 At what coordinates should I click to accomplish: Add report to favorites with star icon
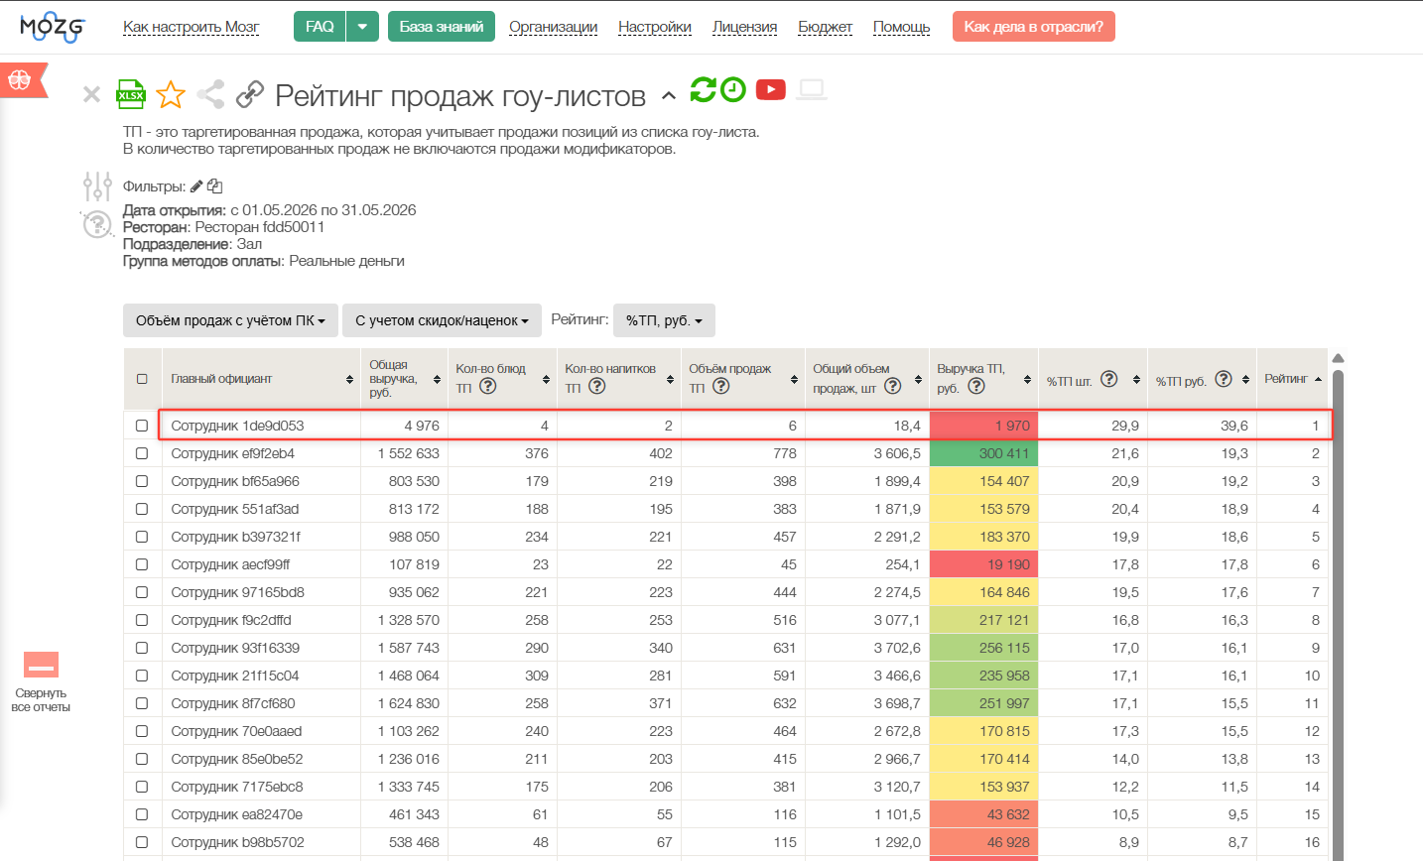point(171,95)
